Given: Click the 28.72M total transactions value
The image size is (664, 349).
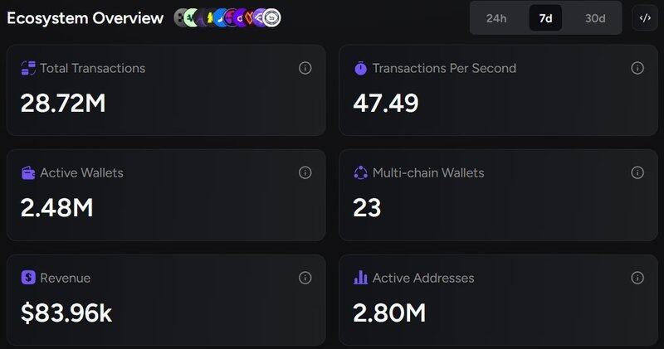Looking at the screenshot, I should click(63, 103).
